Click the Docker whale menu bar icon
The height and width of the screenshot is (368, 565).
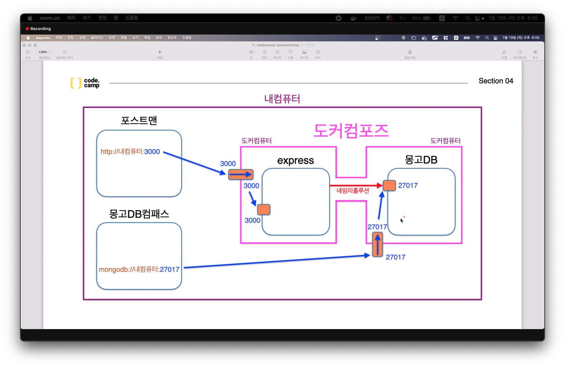pos(353,18)
